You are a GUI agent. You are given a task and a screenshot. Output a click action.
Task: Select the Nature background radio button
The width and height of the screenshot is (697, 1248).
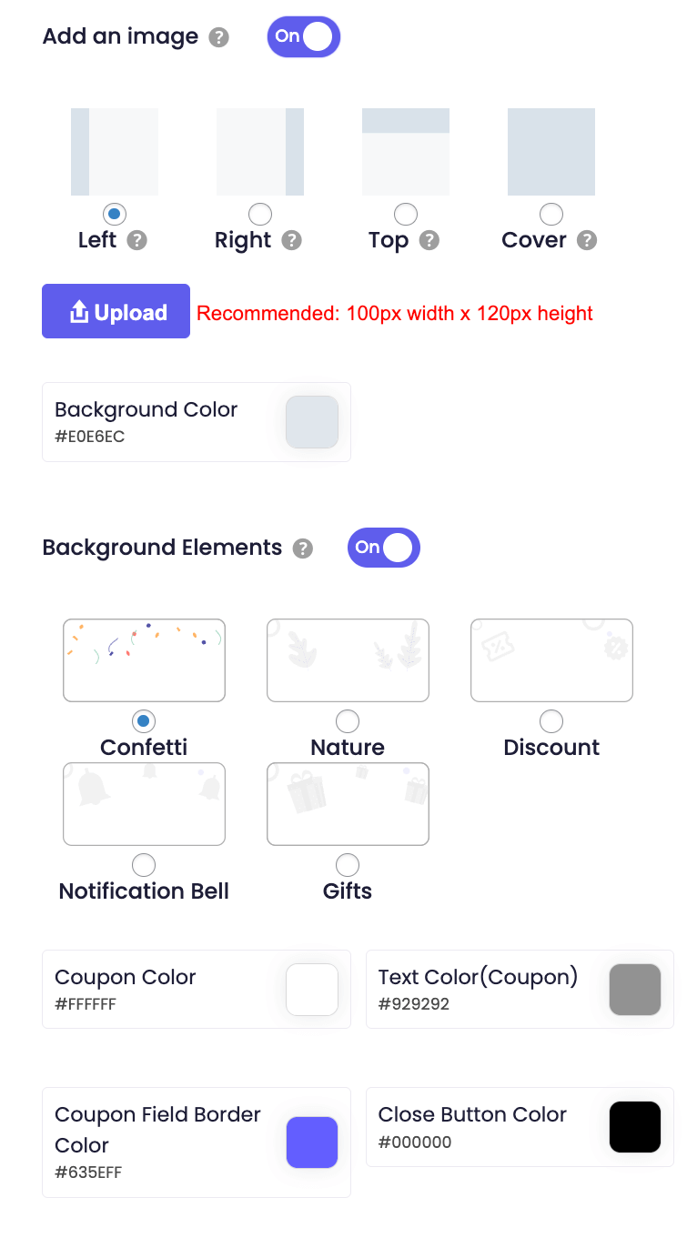pos(348,721)
